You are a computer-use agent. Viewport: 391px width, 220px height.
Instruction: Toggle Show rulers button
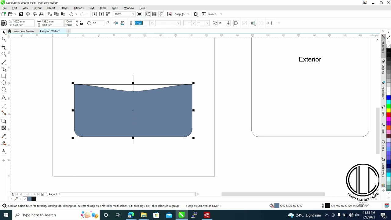coord(148,14)
